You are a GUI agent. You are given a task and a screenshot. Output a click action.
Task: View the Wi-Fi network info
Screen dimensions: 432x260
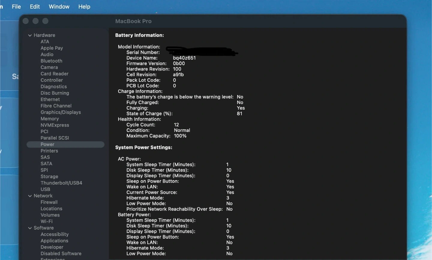point(46,221)
